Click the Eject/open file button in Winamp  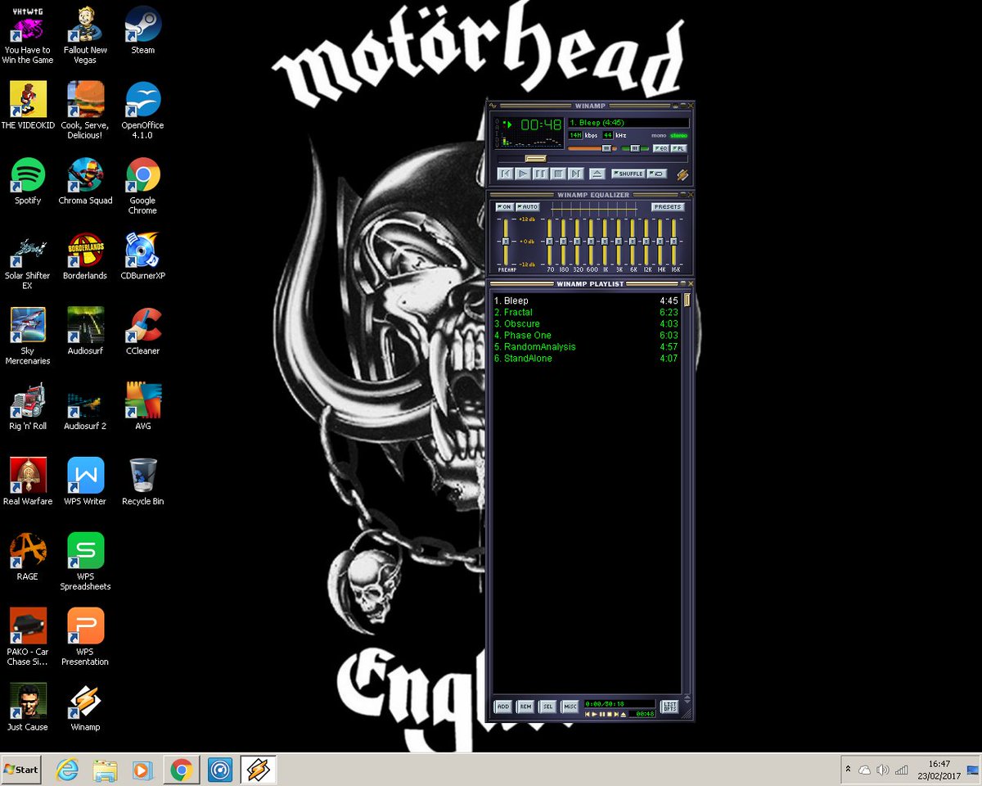coord(597,174)
